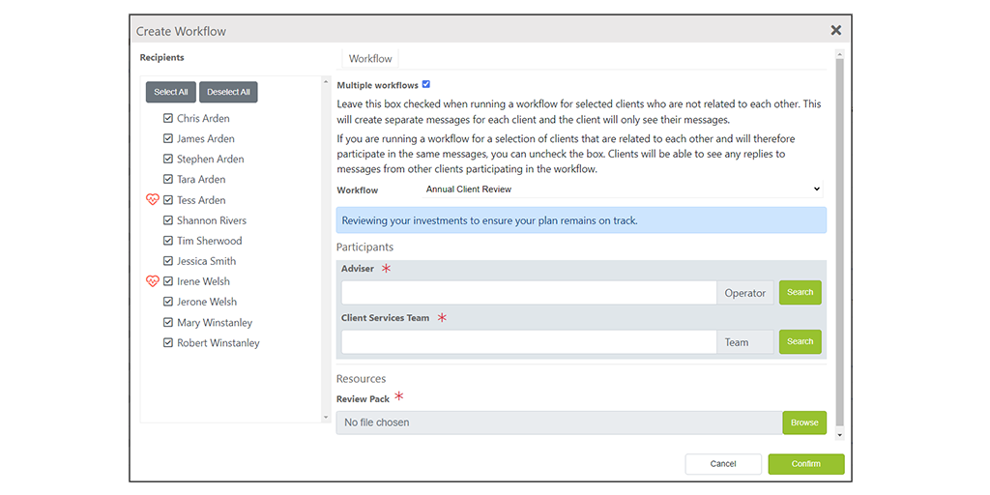Click the Shannon Rivers name
The width and height of the screenshot is (990, 495).
[212, 220]
